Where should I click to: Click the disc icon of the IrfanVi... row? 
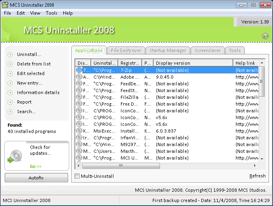coord(79,137)
